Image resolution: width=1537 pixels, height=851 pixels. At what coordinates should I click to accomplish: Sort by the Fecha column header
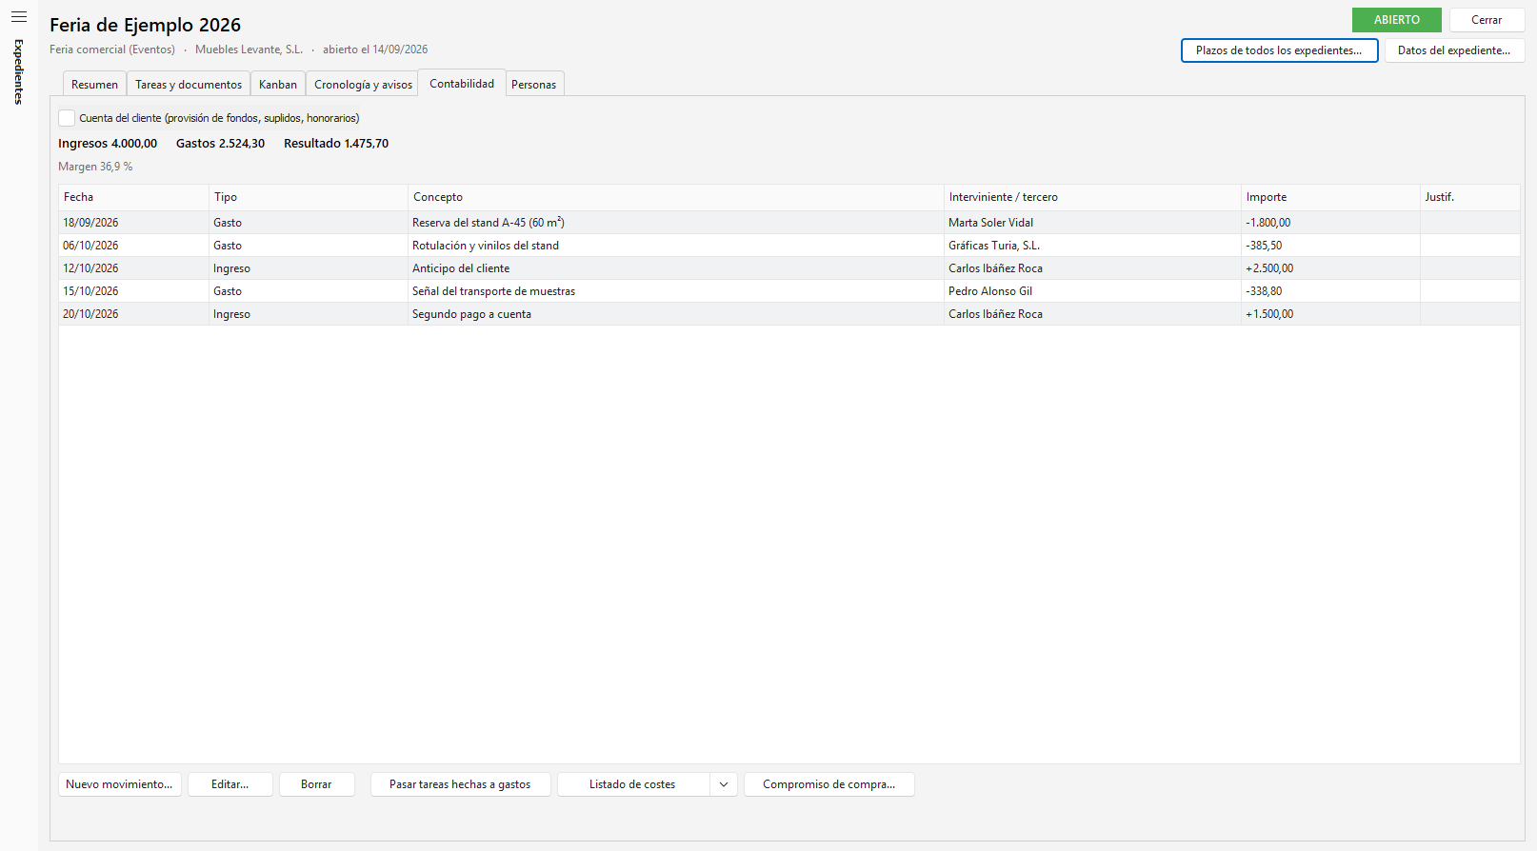133,197
